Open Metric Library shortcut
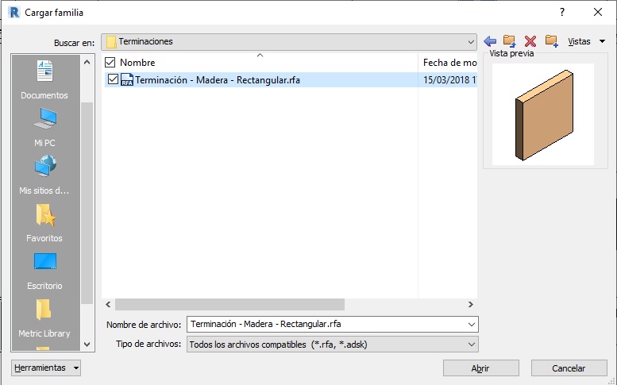 click(x=44, y=318)
